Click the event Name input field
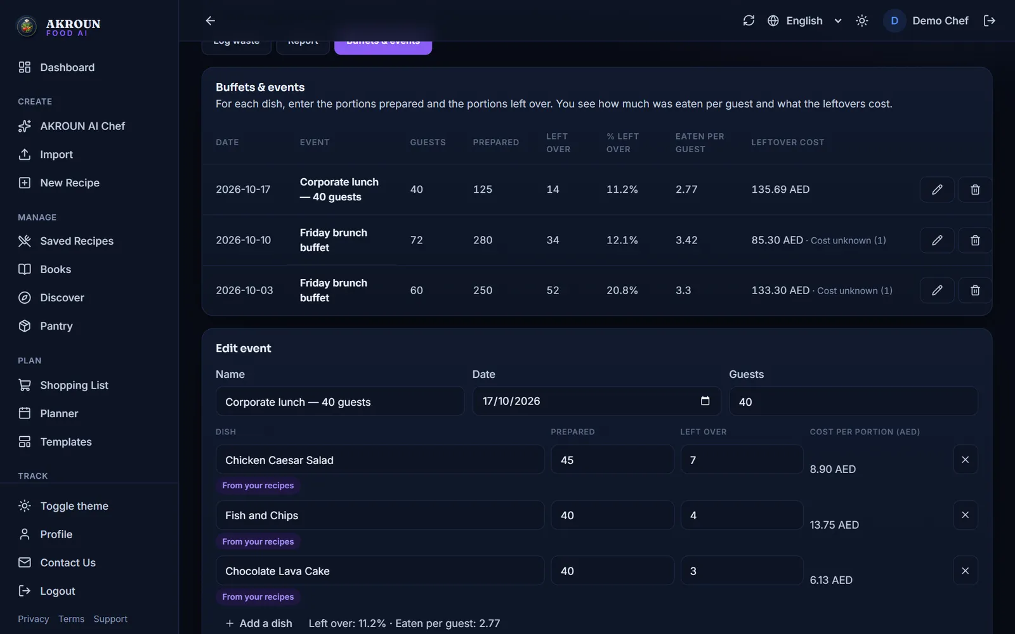The image size is (1015, 634). (x=340, y=401)
